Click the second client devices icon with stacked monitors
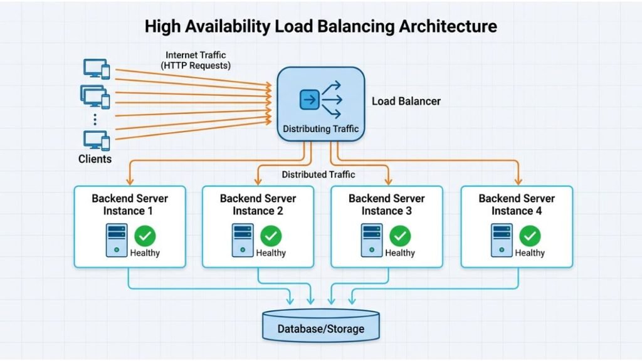 [95, 97]
